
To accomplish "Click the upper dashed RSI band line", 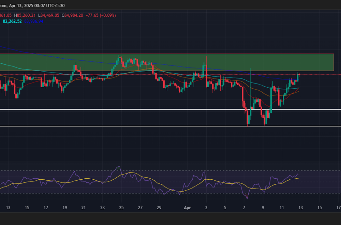I will coord(170,171).
